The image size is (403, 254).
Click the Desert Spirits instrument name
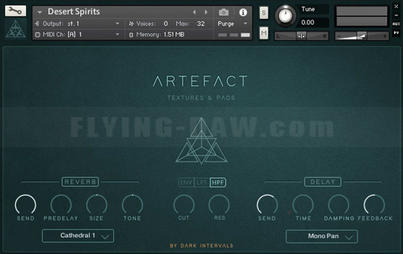pyautogui.click(x=74, y=12)
